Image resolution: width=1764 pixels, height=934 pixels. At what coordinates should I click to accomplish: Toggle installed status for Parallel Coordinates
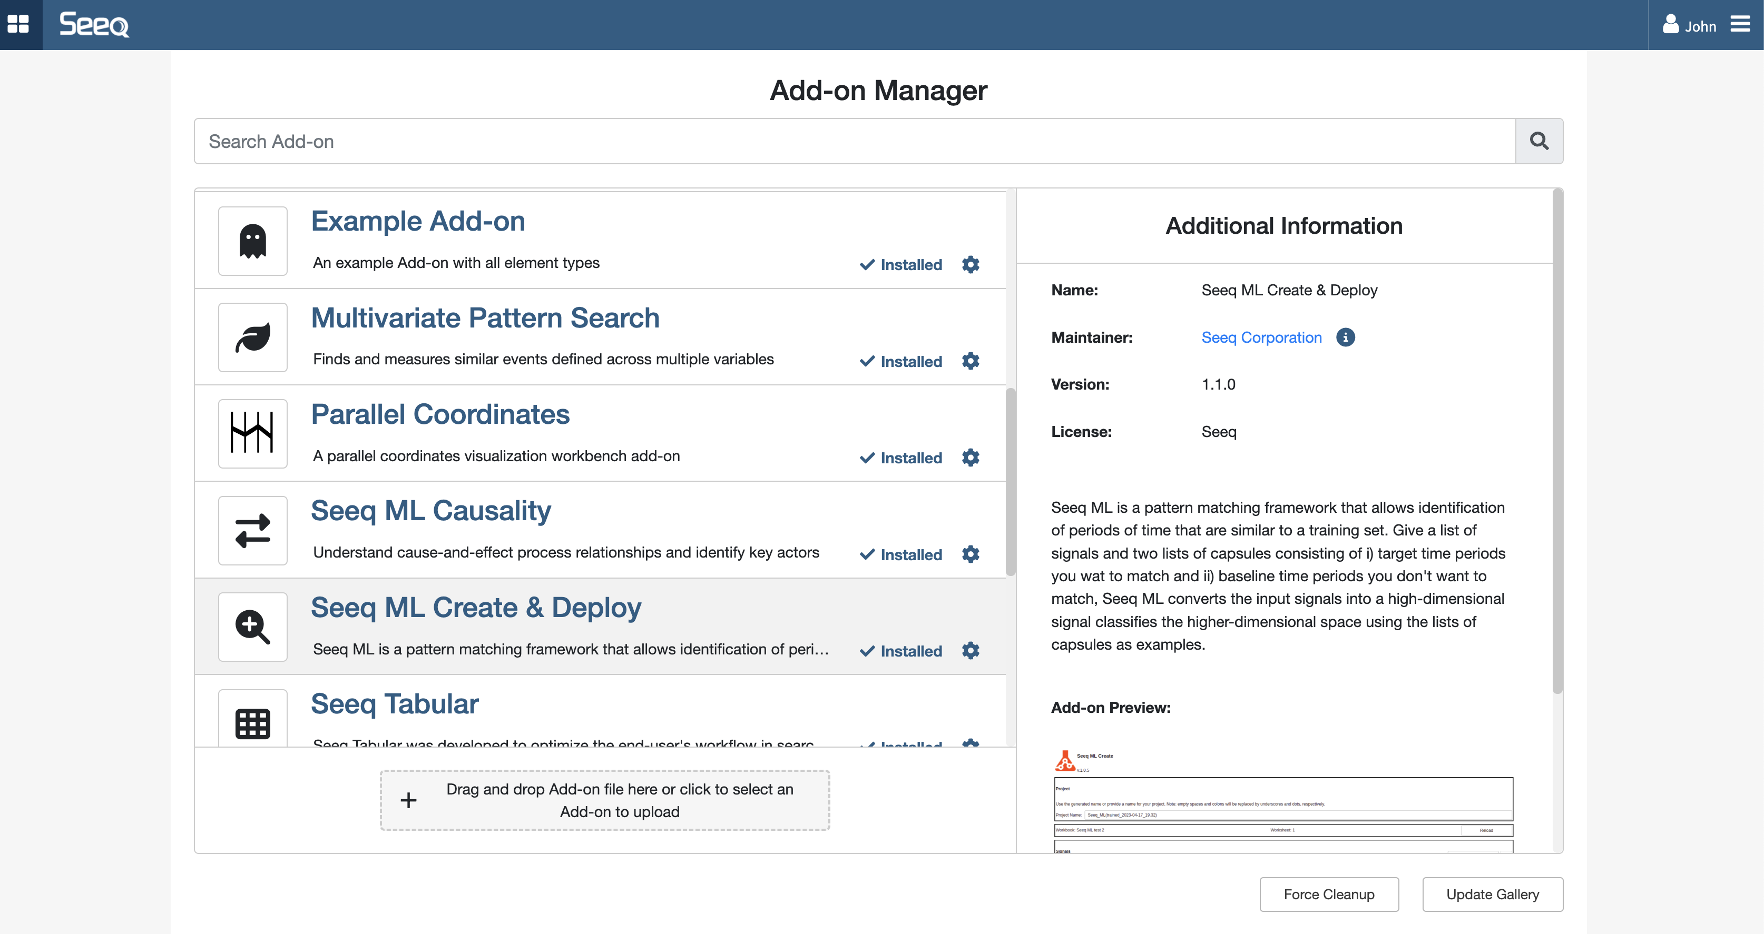(901, 458)
